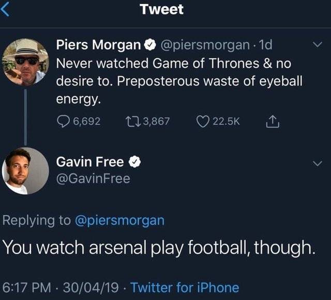Click the Gavin Free display name
Image resolution: width=331 pixels, height=300 pixels.
[89, 162]
